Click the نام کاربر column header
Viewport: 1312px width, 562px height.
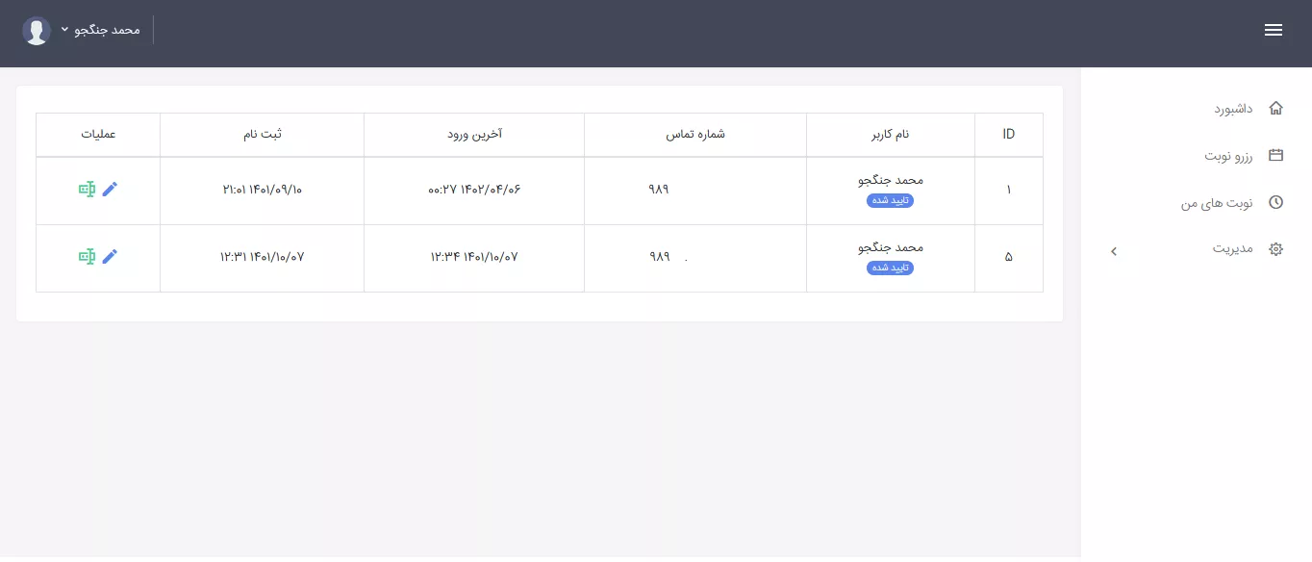[890, 134]
